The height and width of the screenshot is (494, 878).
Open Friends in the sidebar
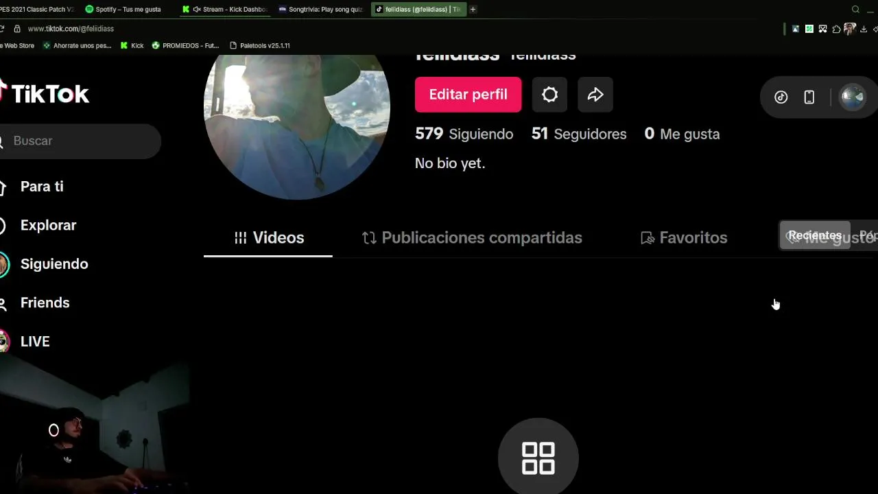coord(45,303)
